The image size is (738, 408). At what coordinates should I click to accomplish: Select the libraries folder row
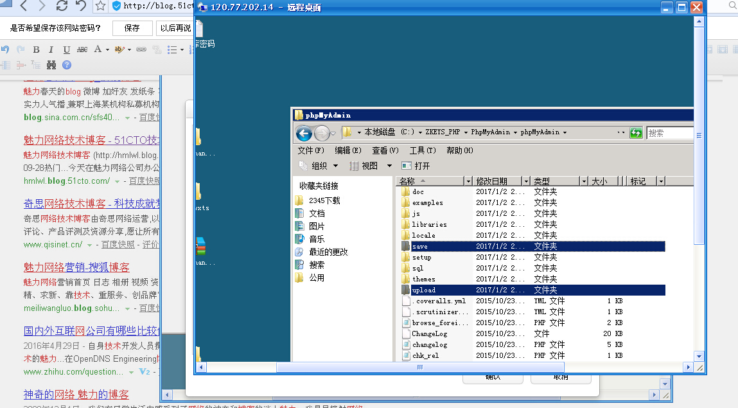click(x=533, y=224)
